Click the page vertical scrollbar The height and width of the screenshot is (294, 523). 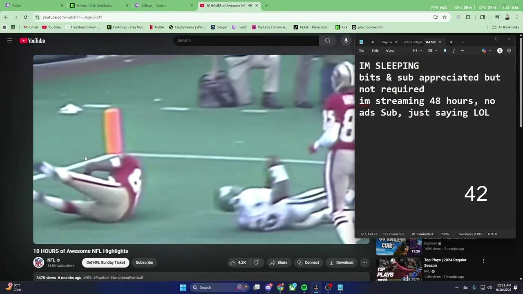click(521, 82)
